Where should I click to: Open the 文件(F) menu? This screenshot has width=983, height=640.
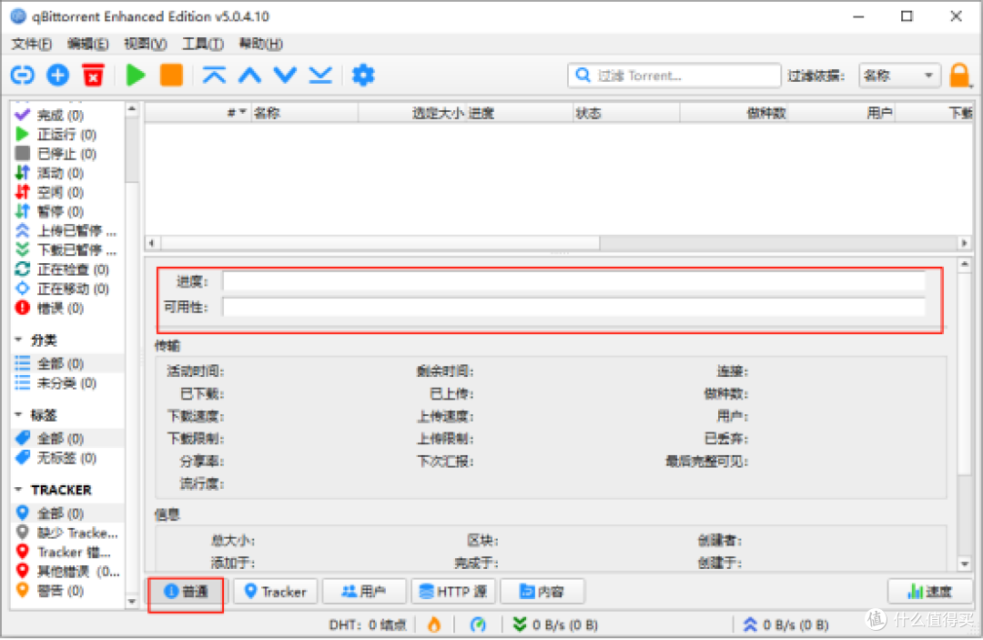(31, 44)
